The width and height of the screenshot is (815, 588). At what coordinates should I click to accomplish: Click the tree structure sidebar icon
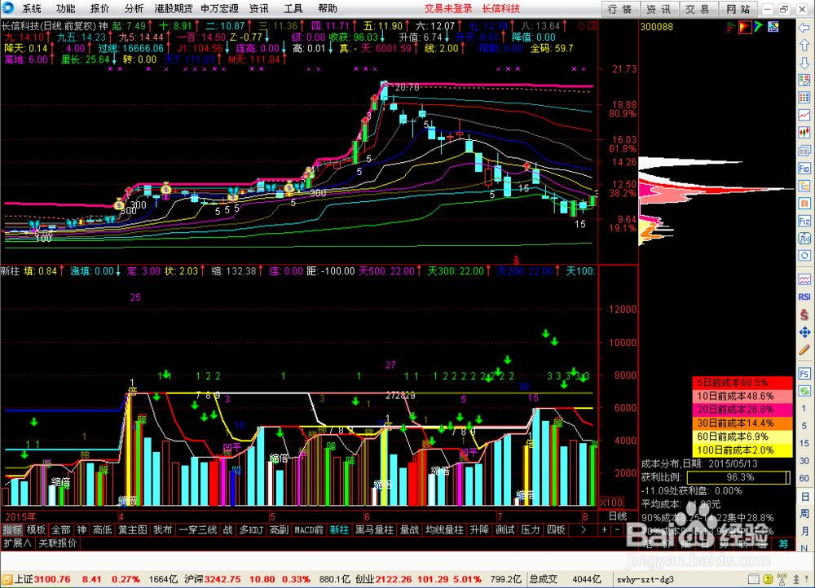tap(804, 186)
